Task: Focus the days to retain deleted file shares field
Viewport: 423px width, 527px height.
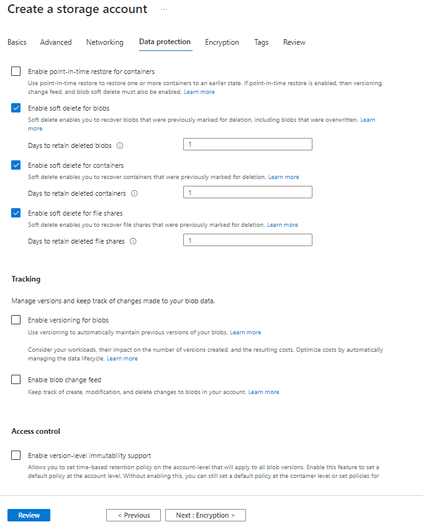Action: tap(247, 240)
